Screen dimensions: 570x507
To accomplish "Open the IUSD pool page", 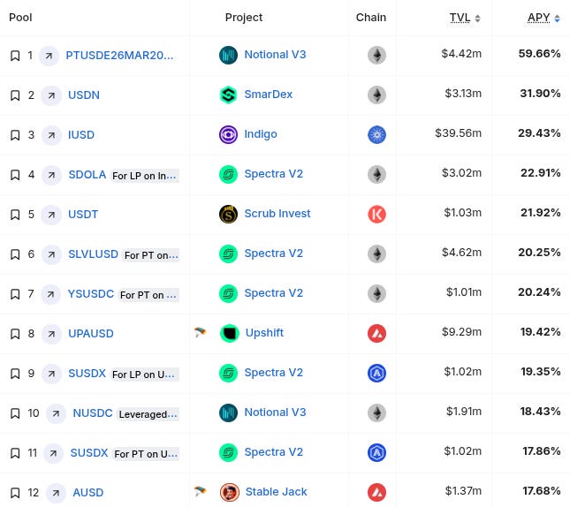I will tap(81, 135).
